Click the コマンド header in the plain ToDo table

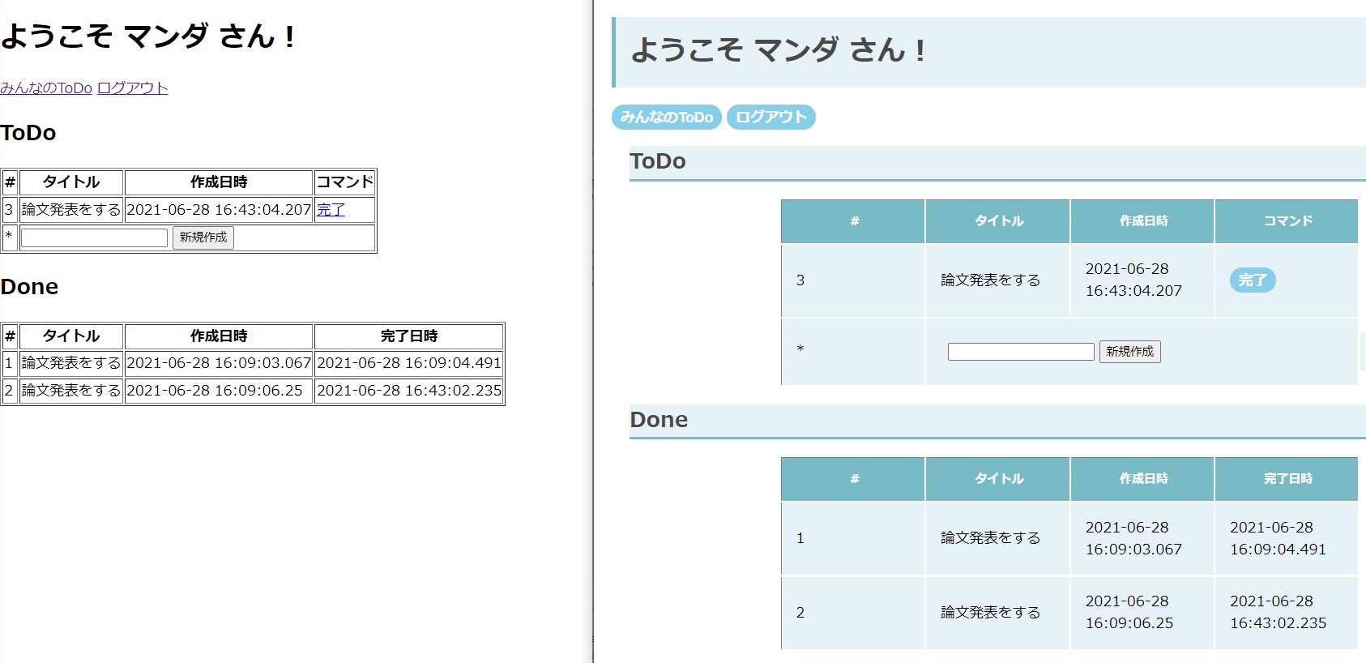tap(344, 182)
